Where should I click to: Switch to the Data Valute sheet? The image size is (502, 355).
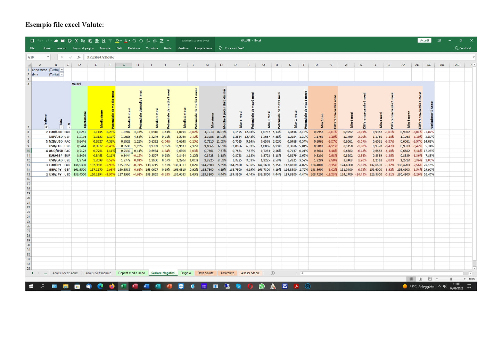point(206,273)
